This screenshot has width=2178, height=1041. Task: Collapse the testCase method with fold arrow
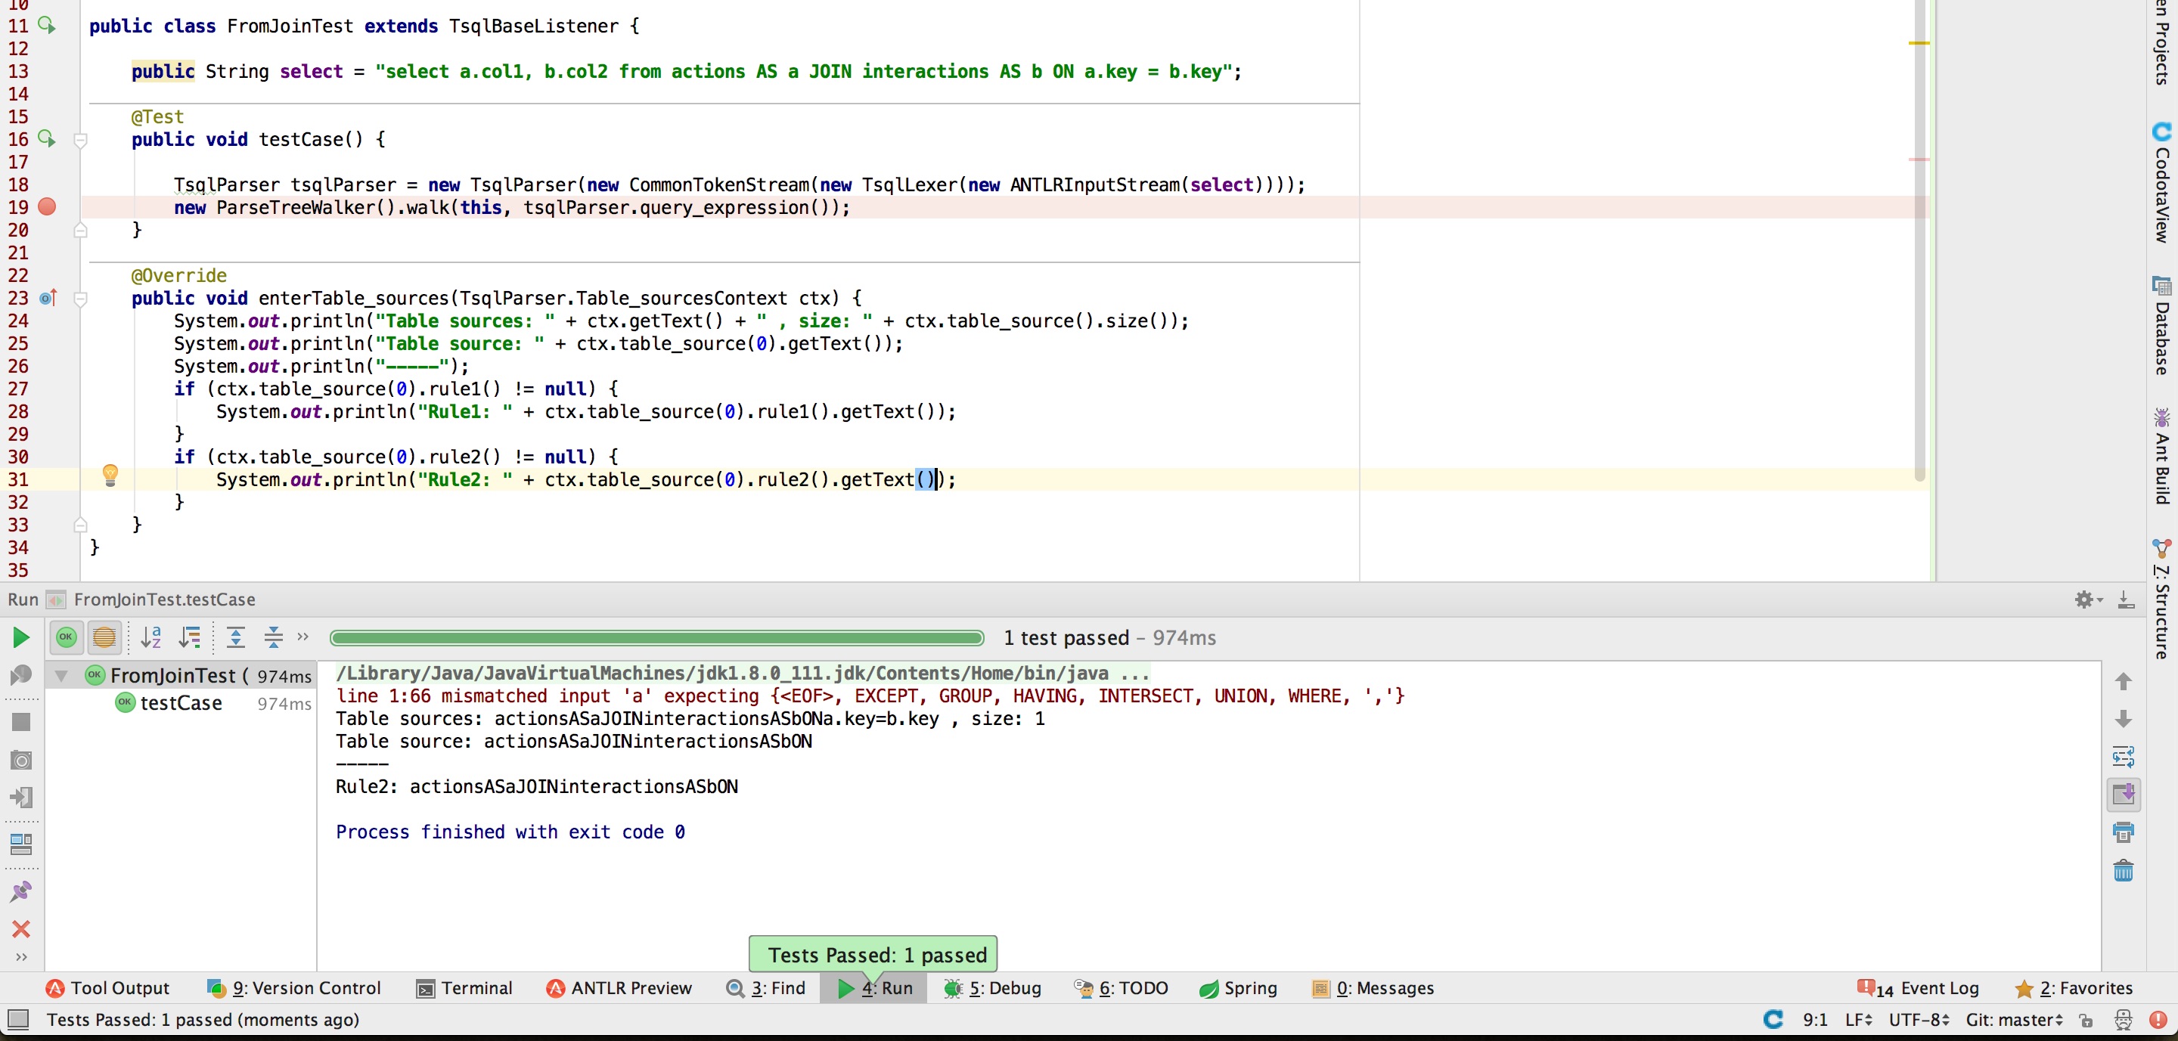tap(81, 139)
